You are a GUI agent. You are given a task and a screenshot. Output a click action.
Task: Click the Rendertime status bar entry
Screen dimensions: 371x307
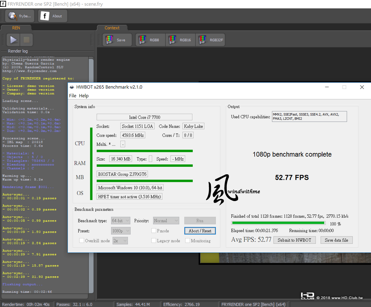coord(26,304)
